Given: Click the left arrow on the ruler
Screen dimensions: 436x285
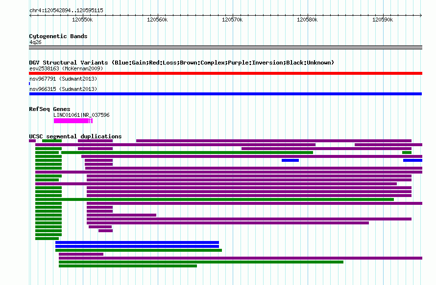Looking at the screenshot, I should [30, 15].
